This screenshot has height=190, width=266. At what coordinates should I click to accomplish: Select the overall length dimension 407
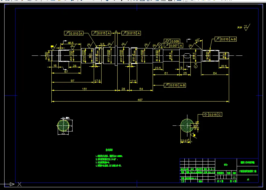point(140,100)
